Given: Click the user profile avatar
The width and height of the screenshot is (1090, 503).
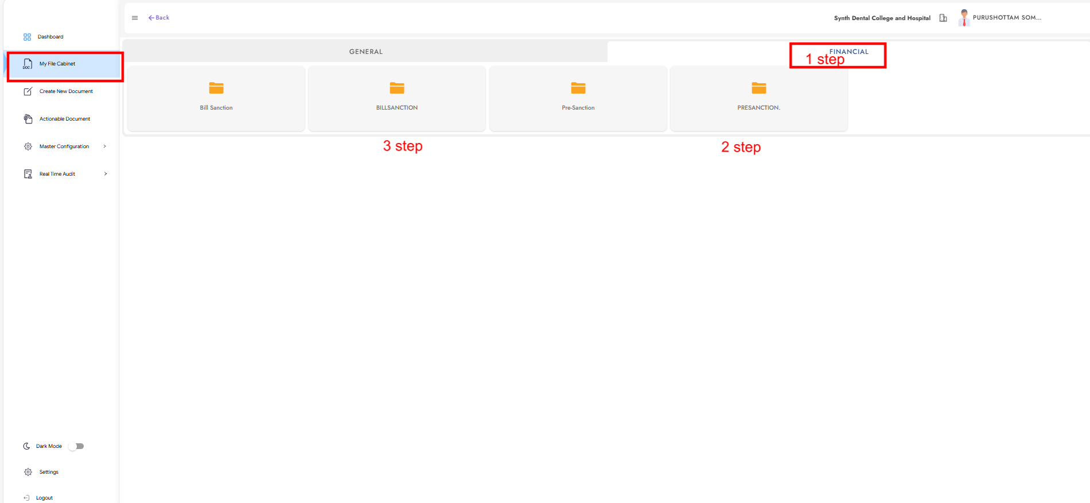Looking at the screenshot, I should click(964, 18).
